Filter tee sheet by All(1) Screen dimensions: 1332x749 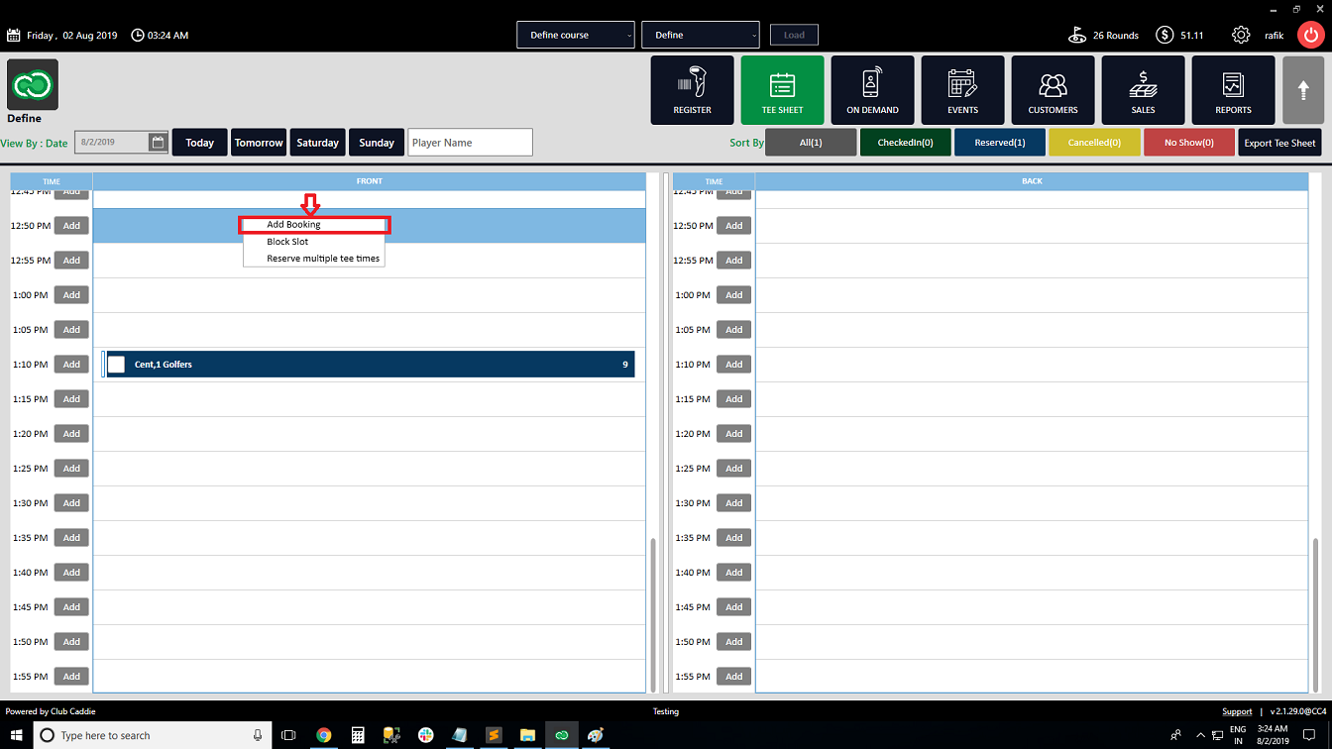pos(811,143)
